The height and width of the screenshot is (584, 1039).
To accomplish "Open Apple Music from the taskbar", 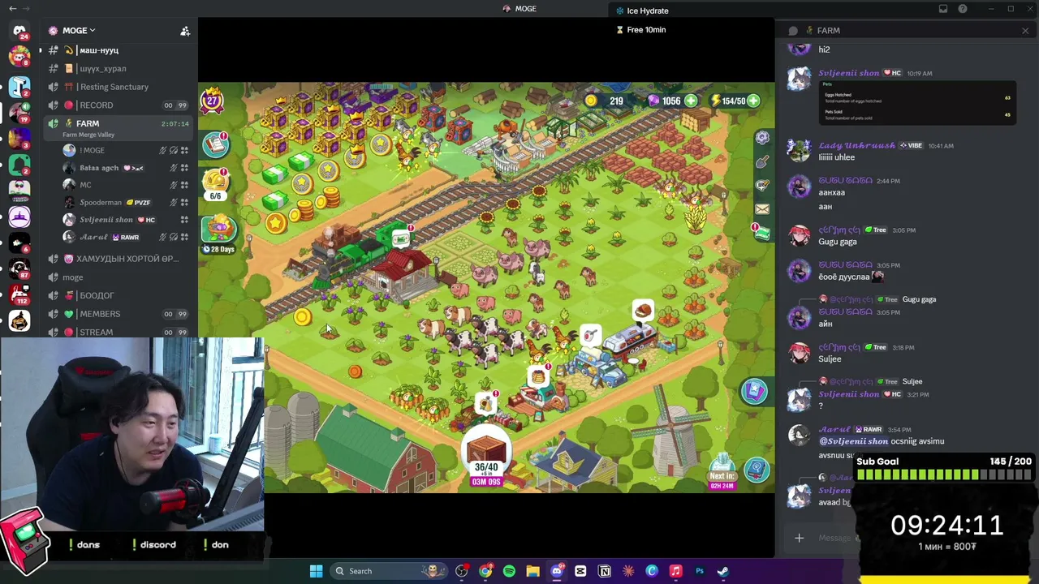I will 675,571.
